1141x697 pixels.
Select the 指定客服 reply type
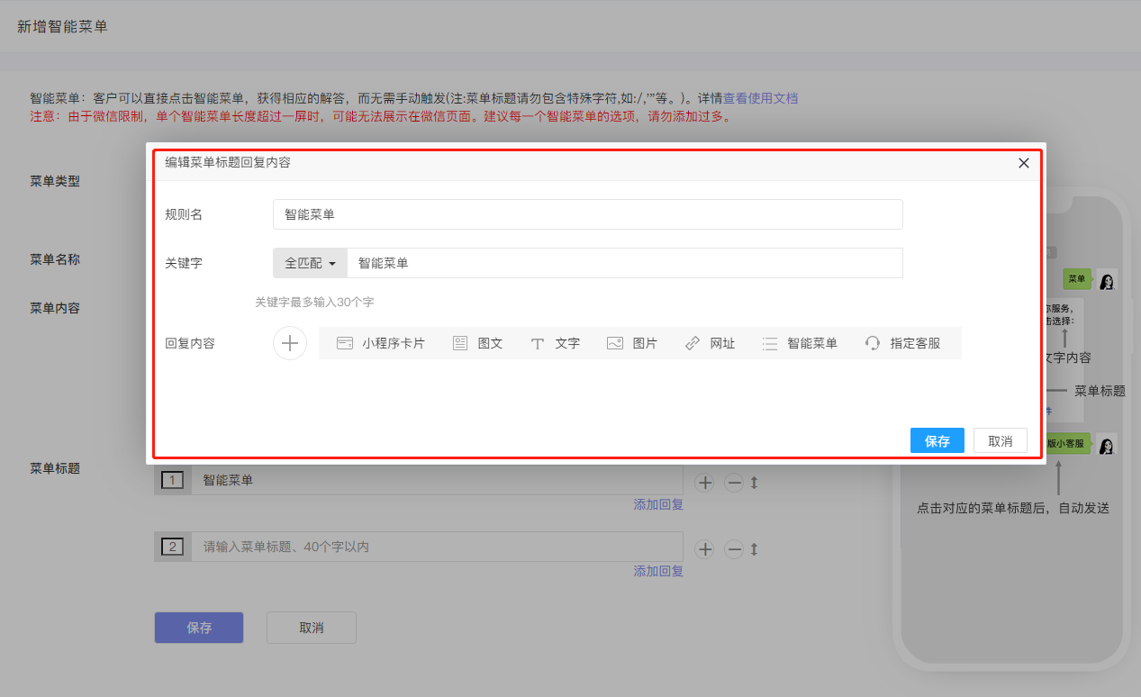pyautogui.click(x=903, y=343)
